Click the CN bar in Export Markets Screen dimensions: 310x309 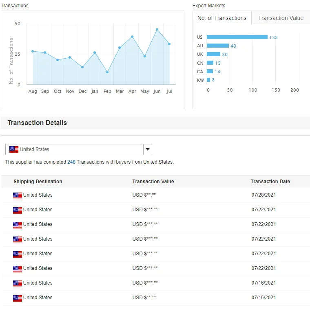click(210, 63)
